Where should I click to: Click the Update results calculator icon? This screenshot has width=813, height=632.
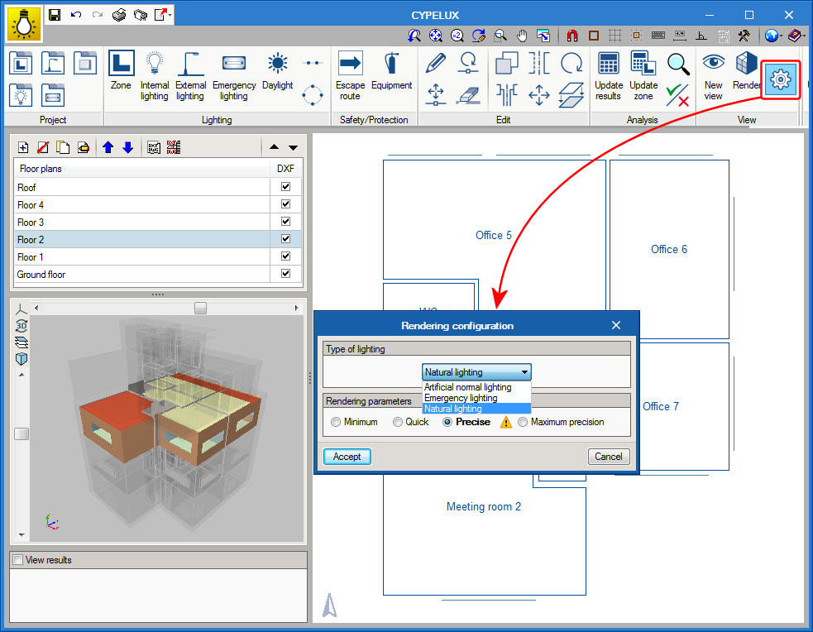point(608,74)
